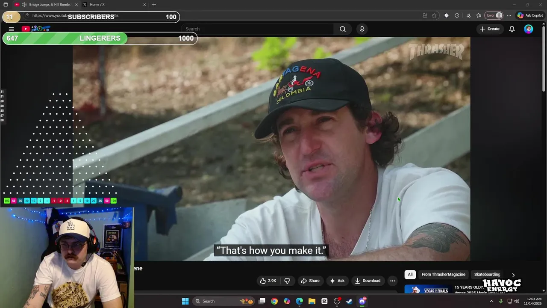Dislike the video with thumbs down
The width and height of the screenshot is (547, 308).
(x=287, y=281)
